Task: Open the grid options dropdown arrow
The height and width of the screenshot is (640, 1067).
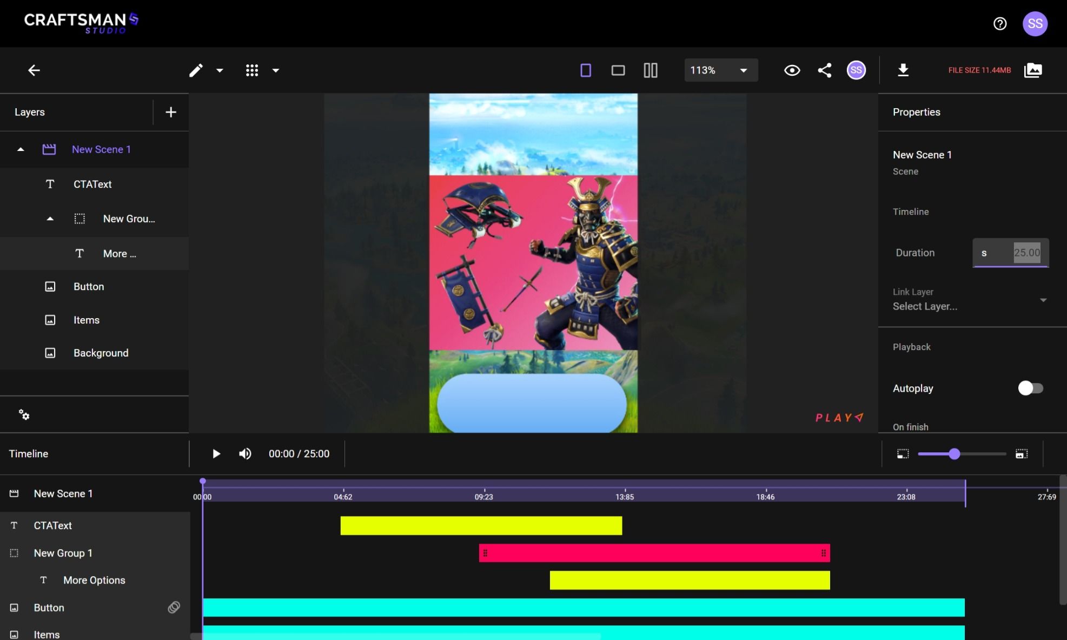Action: click(x=276, y=70)
